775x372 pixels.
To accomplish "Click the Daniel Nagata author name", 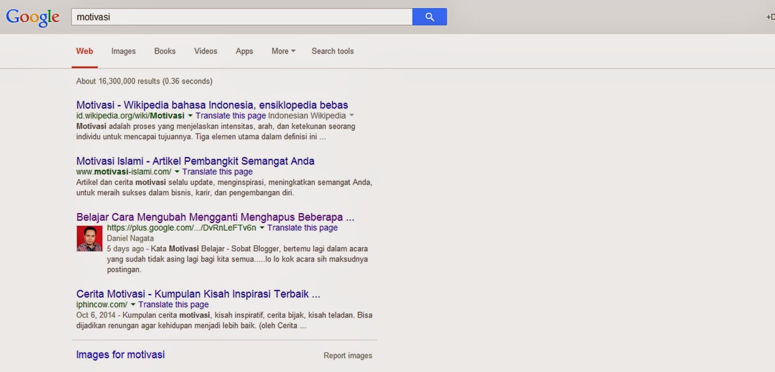I will (x=130, y=238).
